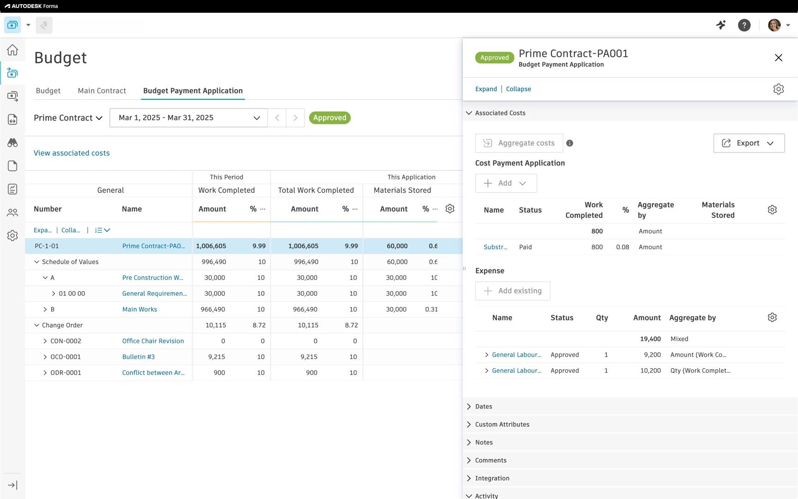The image size is (798, 499).
Task: Open the sidebar Settings gear icon
Action: [12, 236]
